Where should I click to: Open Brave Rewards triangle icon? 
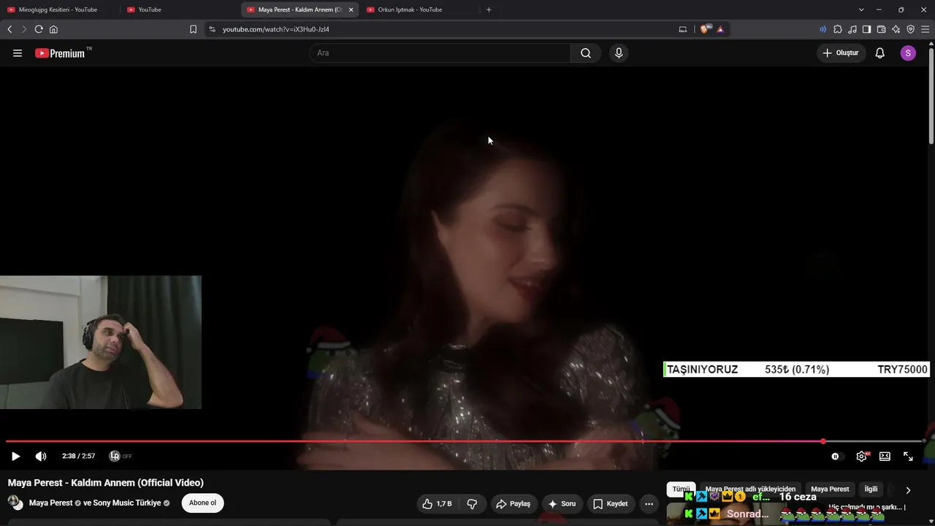click(x=720, y=29)
